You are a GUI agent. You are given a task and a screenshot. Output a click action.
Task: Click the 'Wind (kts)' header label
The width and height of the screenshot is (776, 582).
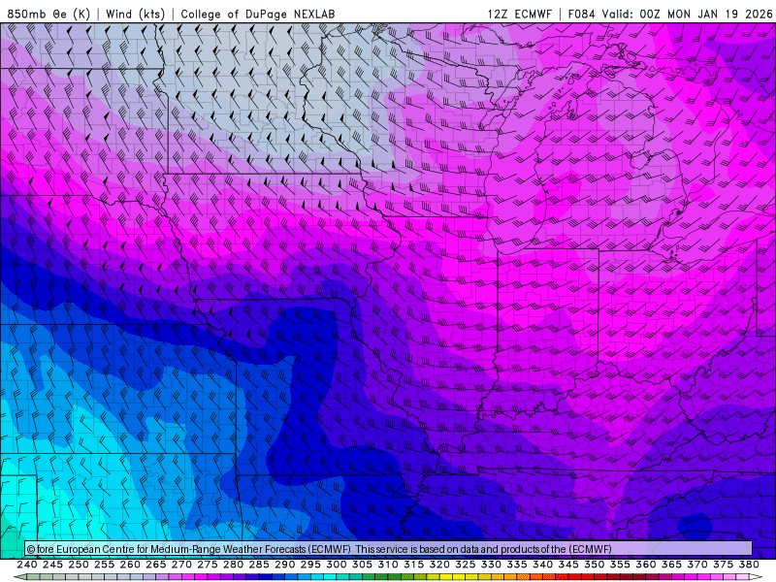(135, 14)
